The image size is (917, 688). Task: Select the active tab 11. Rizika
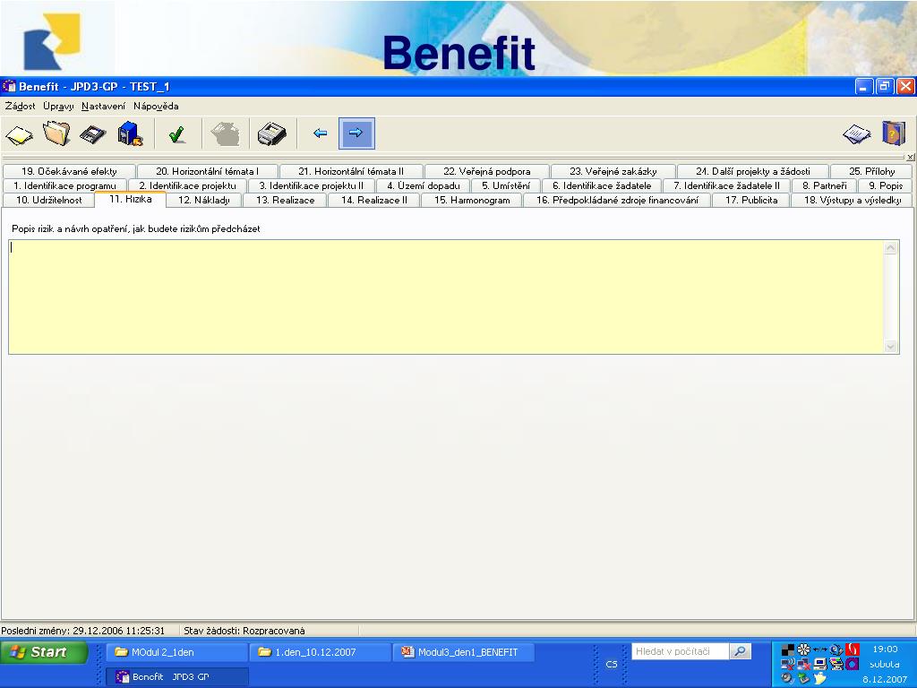131,200
